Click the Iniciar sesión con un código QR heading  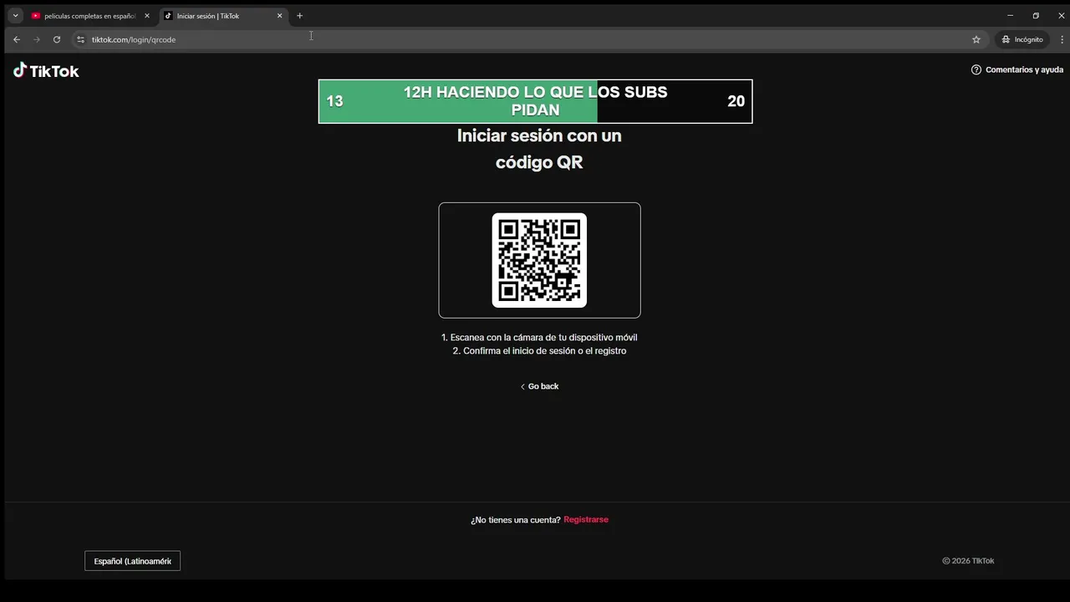(x=539, y=149)
